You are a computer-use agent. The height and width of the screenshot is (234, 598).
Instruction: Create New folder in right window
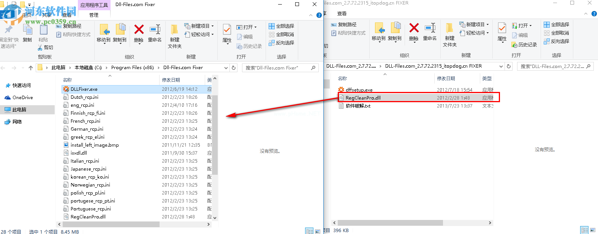tap(450, 35)
